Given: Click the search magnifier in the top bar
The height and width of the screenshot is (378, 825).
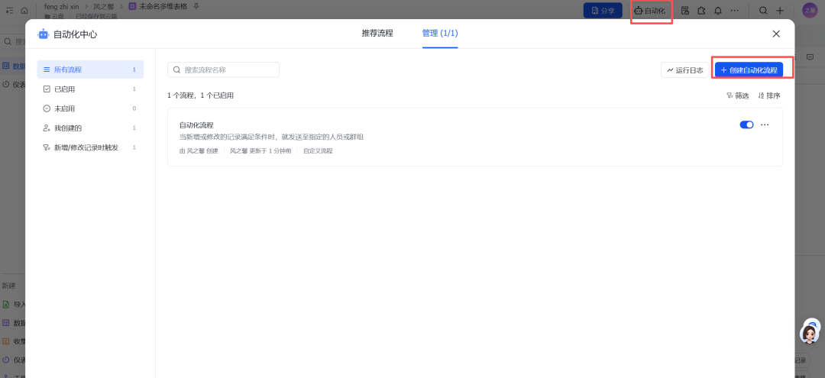Looking at the screenshot, I should (763, 11).
